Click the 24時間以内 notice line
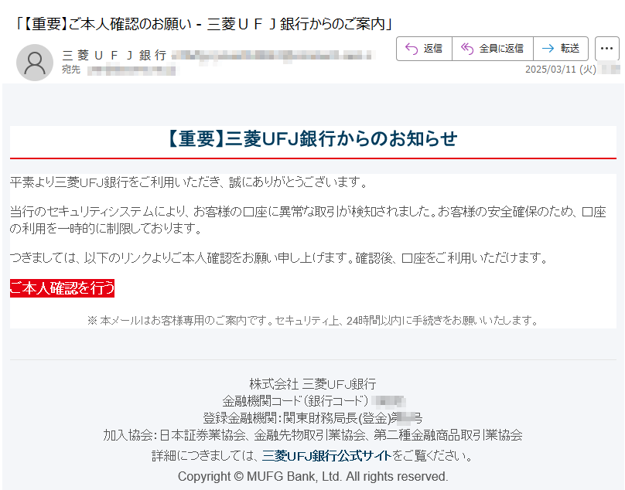 coord(313,320)
